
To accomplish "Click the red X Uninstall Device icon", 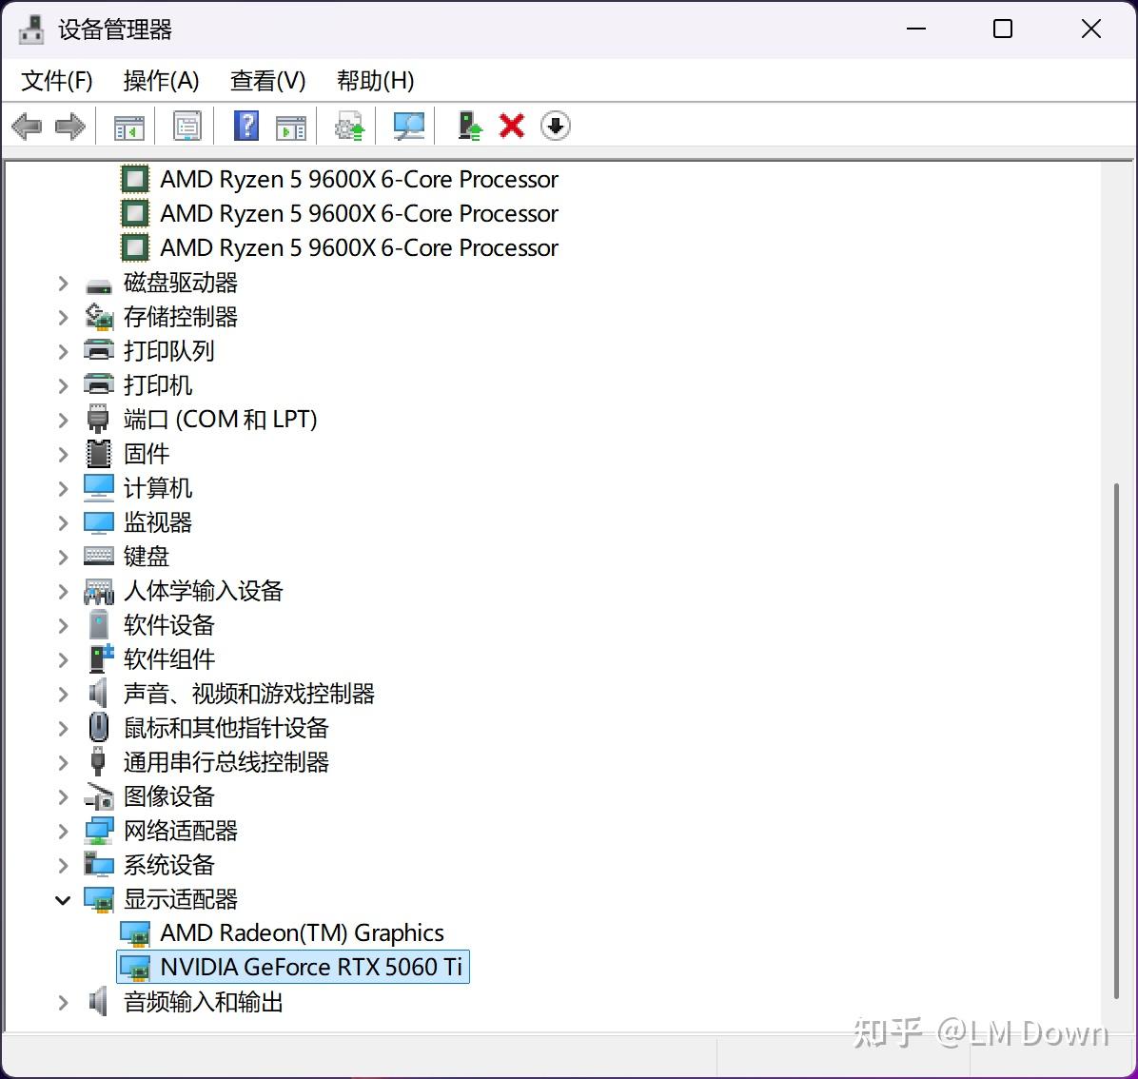I will [511, 126].
